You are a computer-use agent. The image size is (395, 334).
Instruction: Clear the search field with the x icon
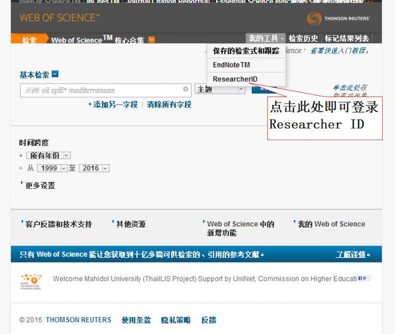tap(186, 89)
